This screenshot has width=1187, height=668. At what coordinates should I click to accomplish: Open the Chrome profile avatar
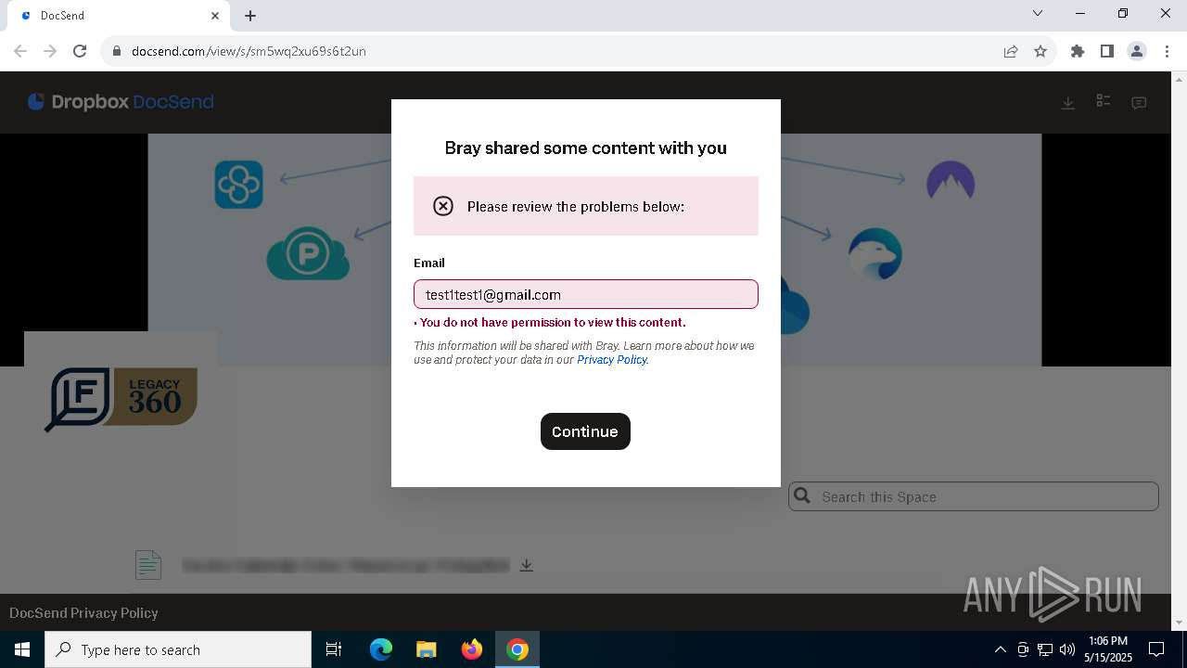click(1137, 51)
